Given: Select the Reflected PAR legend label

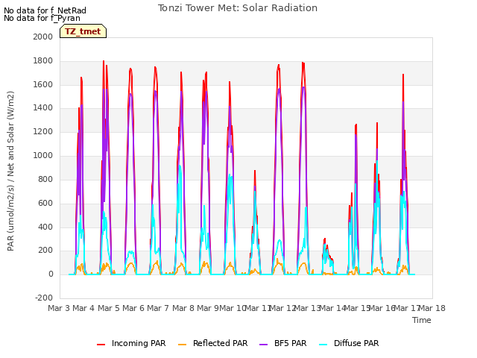Looking at the screenshot, I should pyautogui.click(x=221, y=343).
